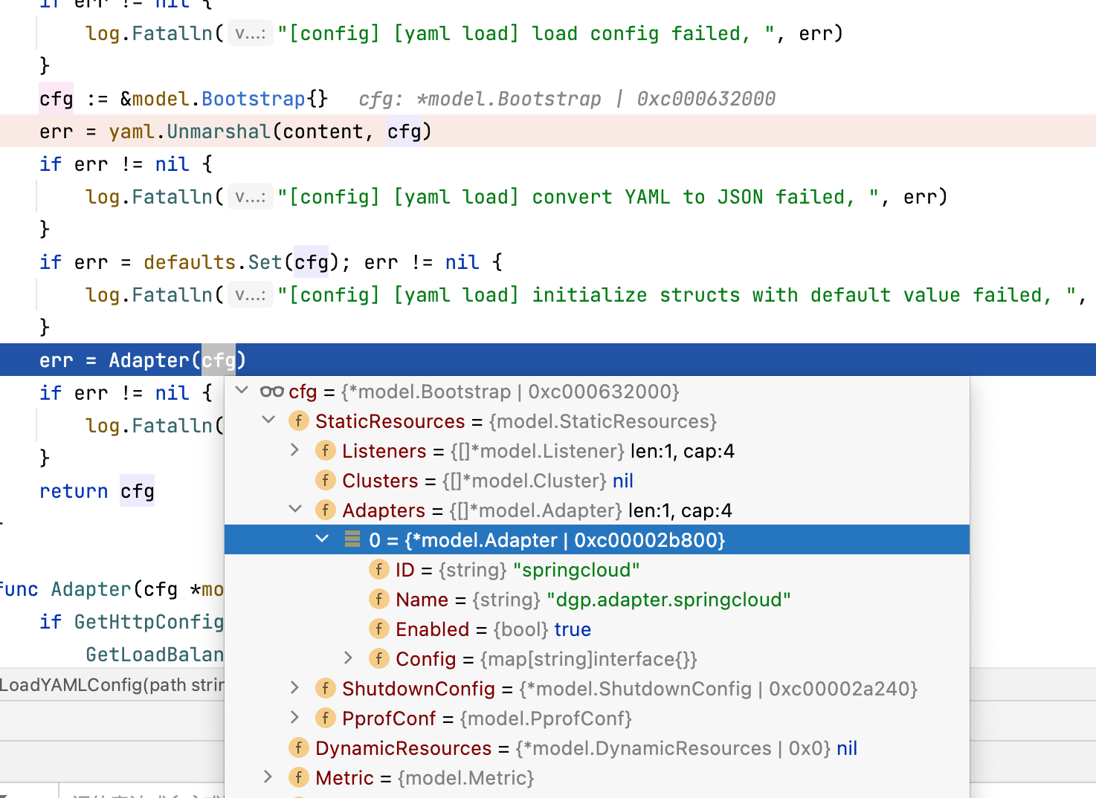The image size is (1096, 798).
Task: Click the Name field icon
Action: pos(379,600)
